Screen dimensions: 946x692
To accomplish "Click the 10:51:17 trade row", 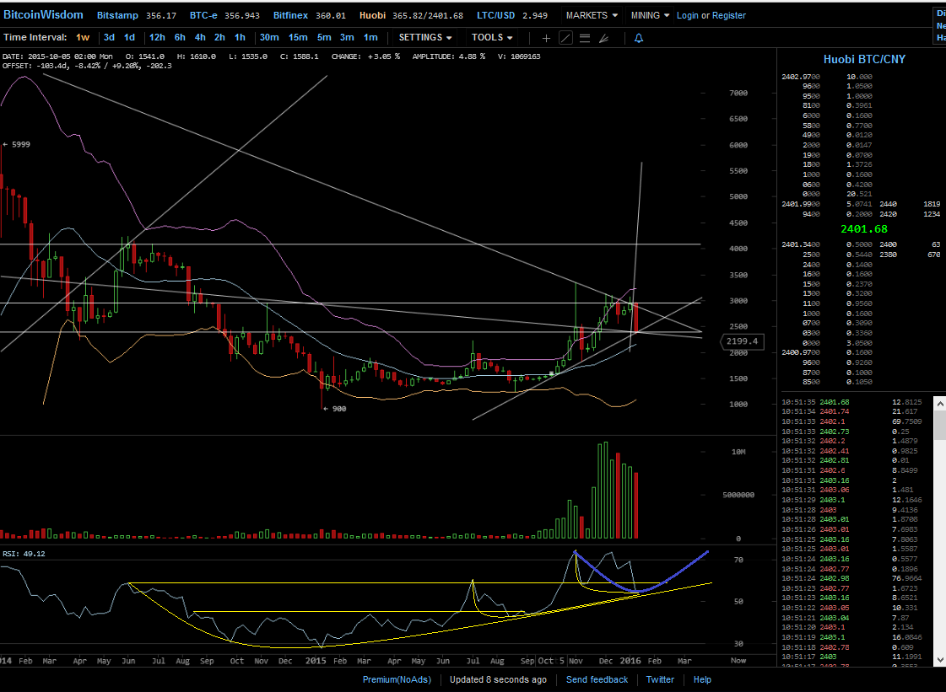I will click(852, 657).
